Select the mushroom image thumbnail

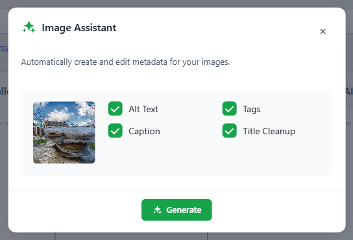(64, 132)
